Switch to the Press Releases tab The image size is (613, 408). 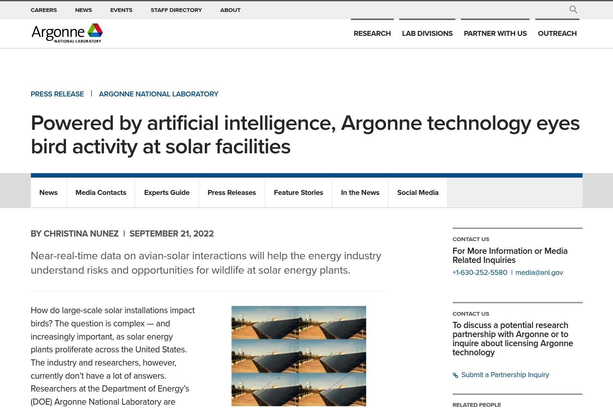click(x=232, y=192)
